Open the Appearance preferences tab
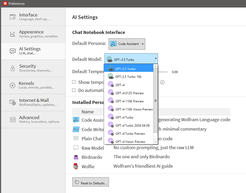The height and width of the screenshot is (193, 246). point(33,34)
